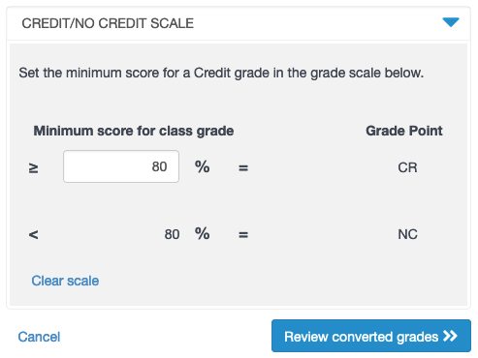478x358 pixels.
Task: Click the equals sign in the NC row
Action: click(x=243, y=234)
